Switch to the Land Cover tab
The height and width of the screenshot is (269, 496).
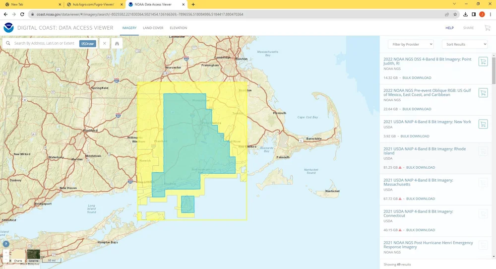point(153,28)
